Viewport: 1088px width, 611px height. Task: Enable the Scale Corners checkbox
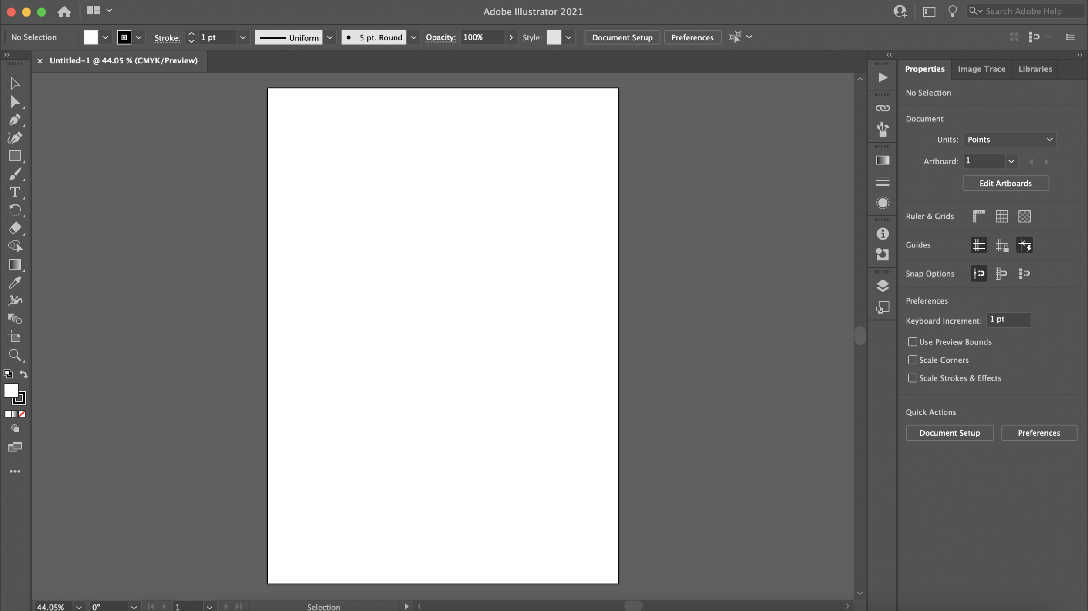[912, 360]
